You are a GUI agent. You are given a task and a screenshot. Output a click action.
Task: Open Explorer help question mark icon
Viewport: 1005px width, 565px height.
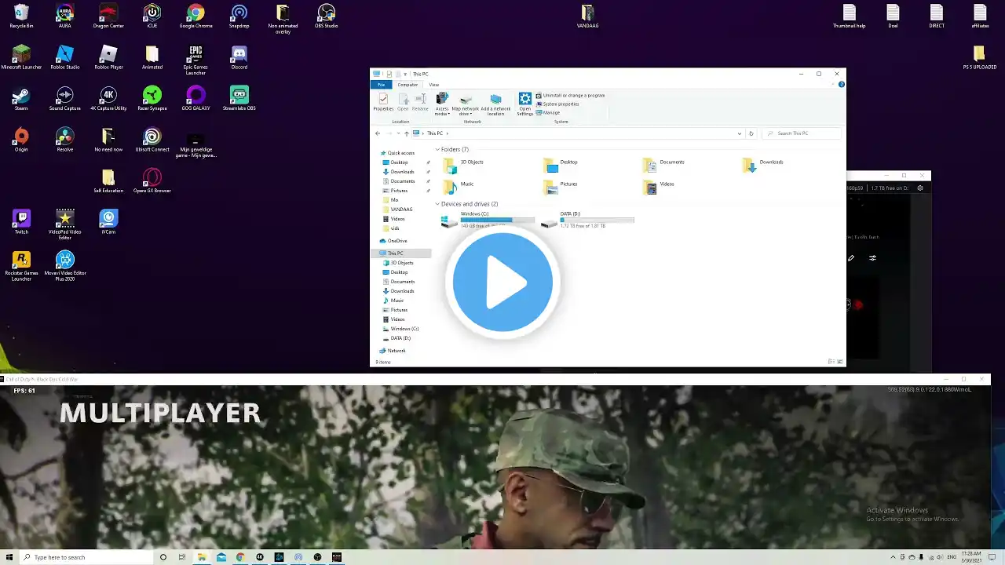(841, 84)
